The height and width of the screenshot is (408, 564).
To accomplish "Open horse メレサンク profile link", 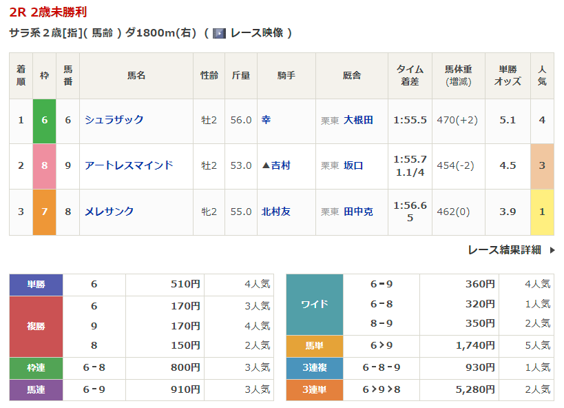I will pos(109,212).
